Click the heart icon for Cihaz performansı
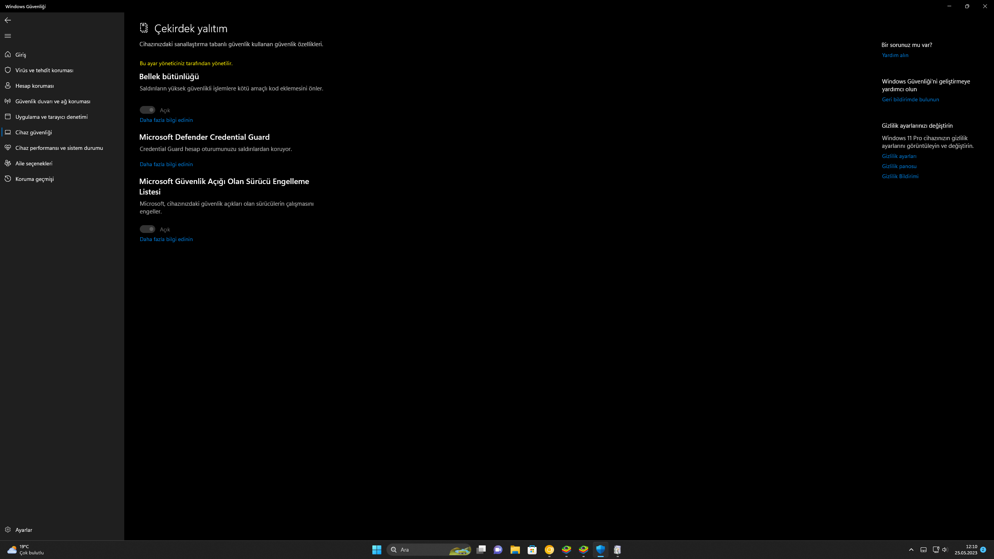The width and height of the screenshot is (994, 559). [x=8, y=148]
